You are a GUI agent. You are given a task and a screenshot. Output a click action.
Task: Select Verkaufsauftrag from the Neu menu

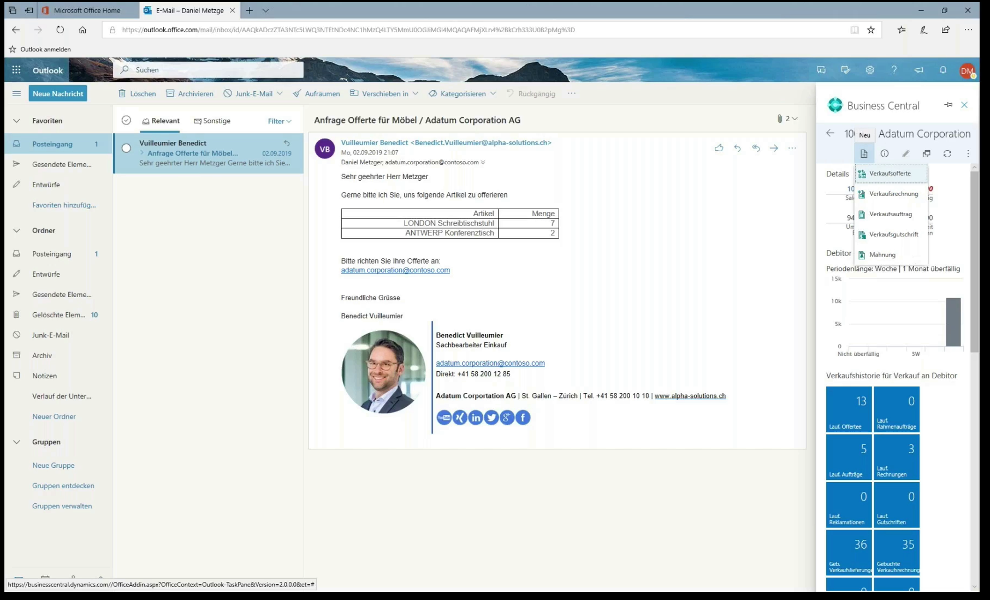(891, 214)
